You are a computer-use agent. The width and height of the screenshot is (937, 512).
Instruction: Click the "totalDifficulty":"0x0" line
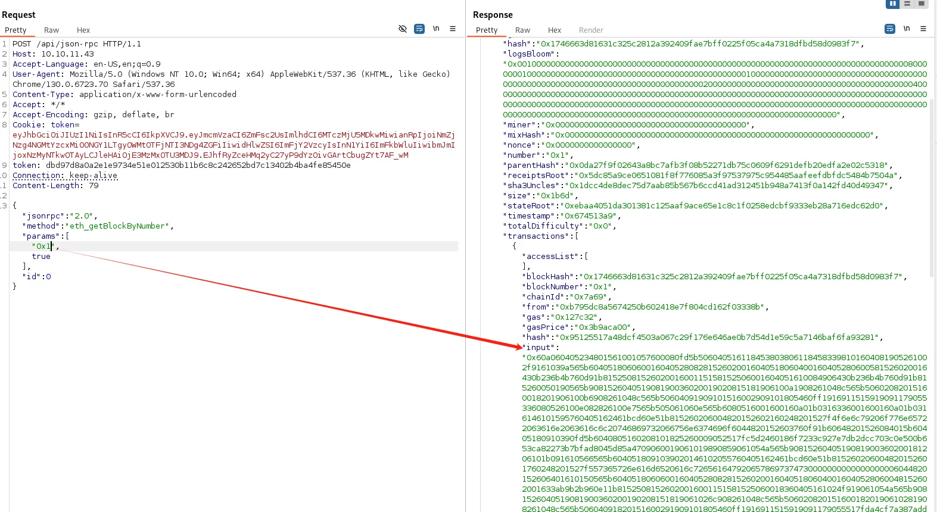pyautogui.click(x=559, y=226)
